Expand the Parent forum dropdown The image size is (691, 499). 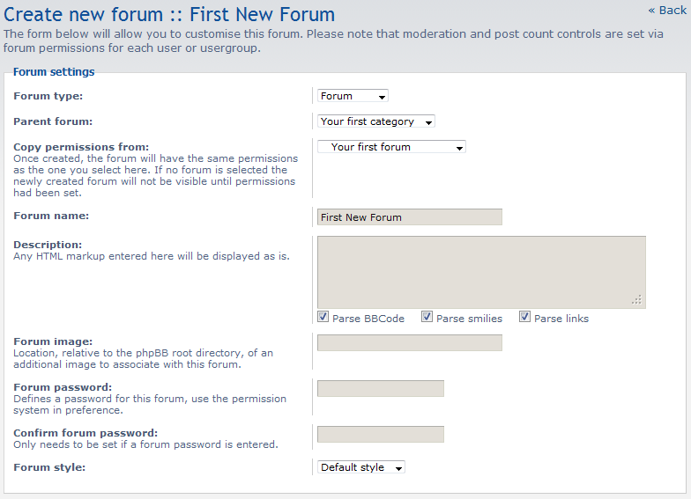coord(376,121)
